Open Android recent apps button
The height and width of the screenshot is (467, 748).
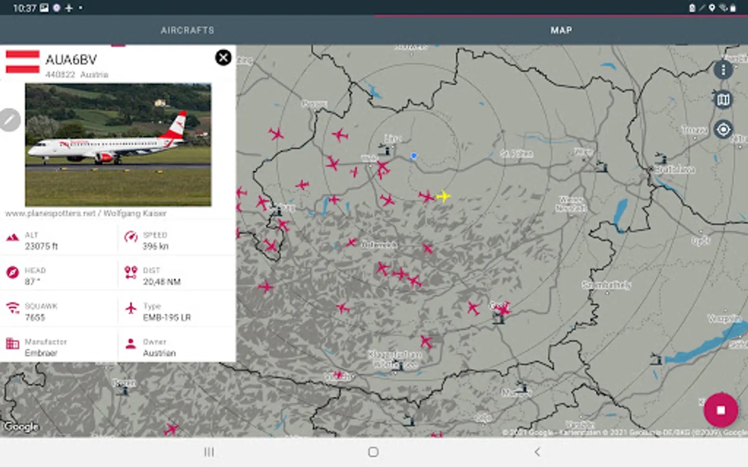pos(209,452)
